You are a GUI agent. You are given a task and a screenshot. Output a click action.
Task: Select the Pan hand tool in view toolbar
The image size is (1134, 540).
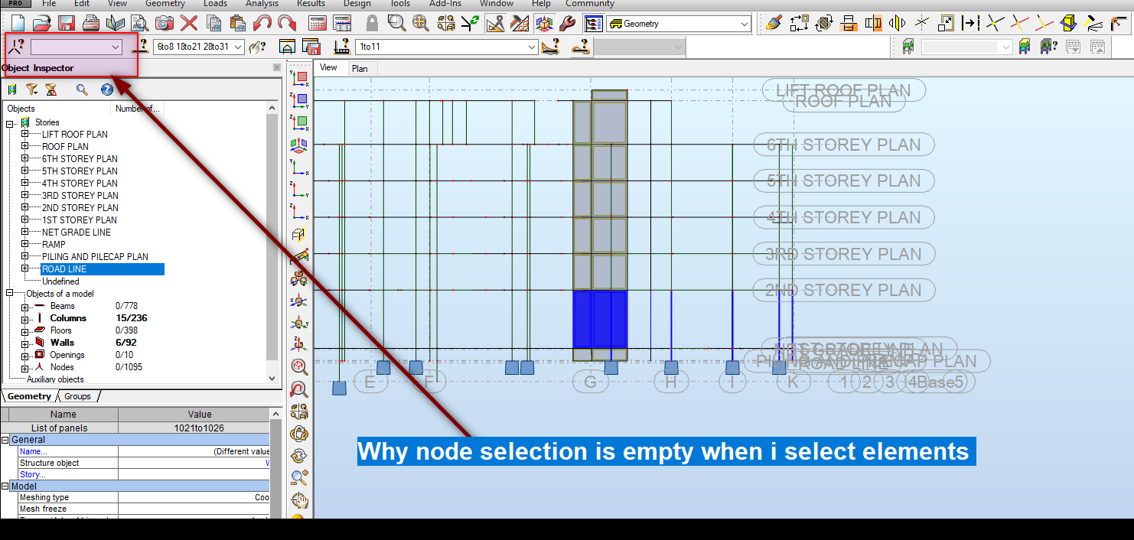point(300,500)
